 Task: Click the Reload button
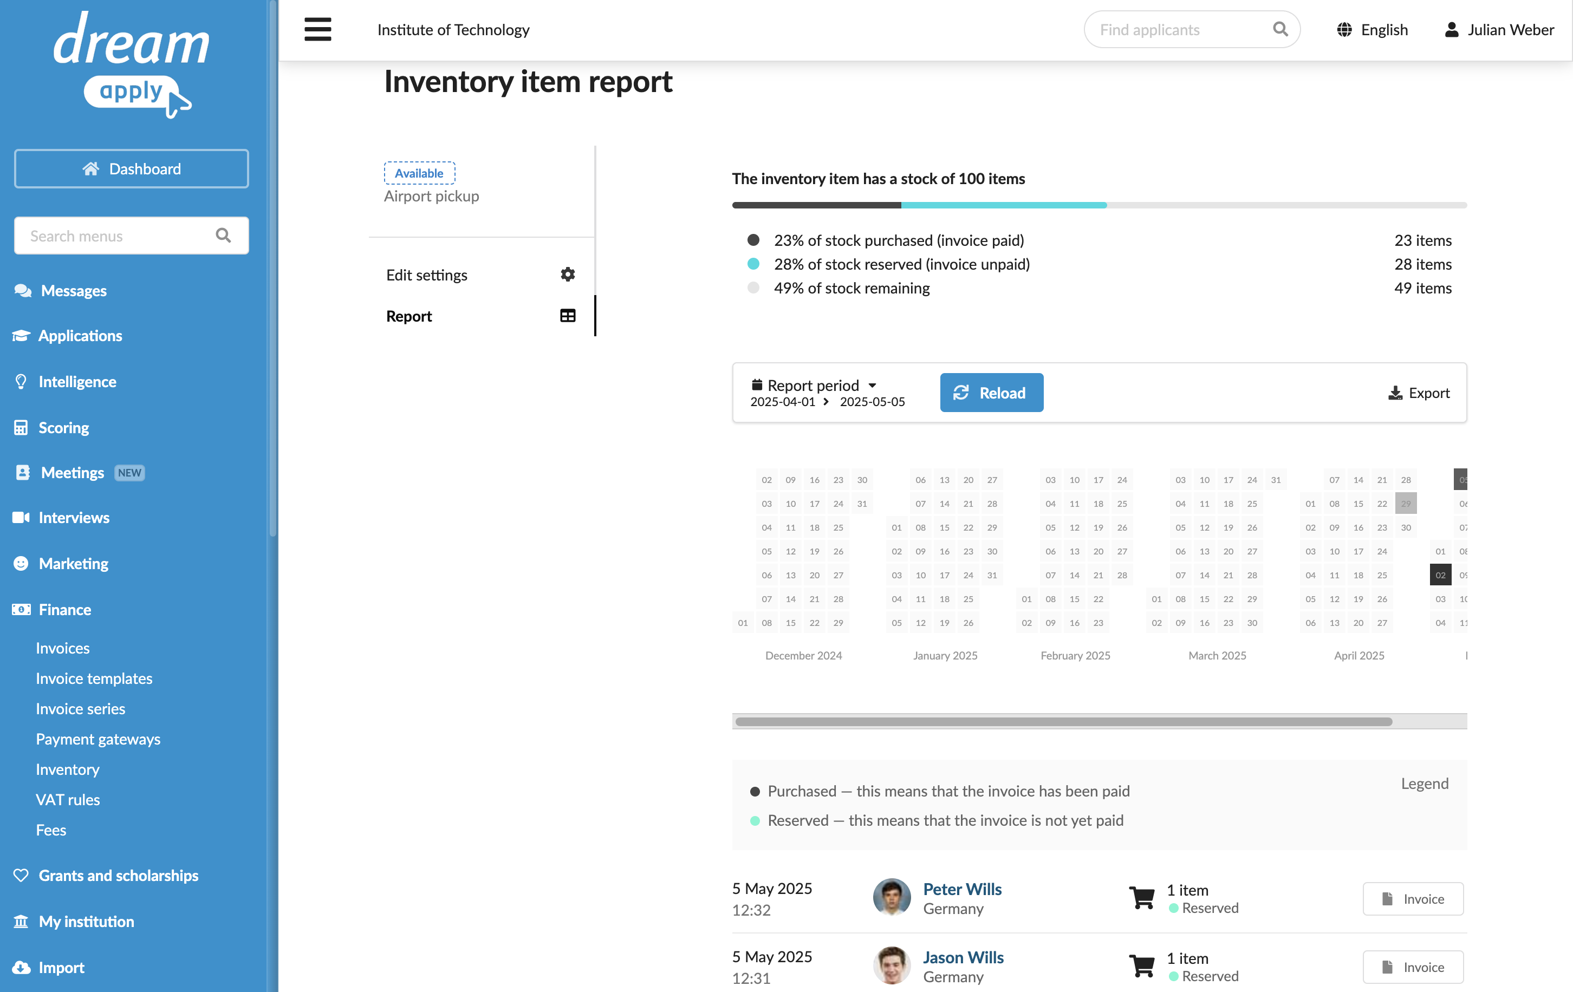(x=992, y=393)
